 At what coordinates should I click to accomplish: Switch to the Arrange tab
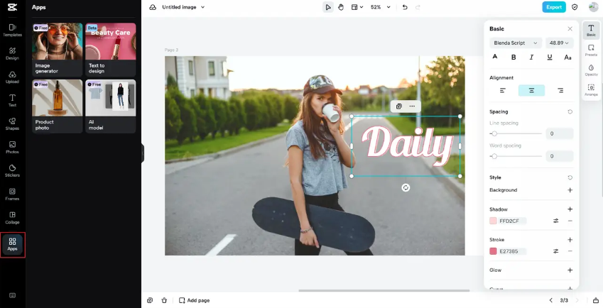click(x=591, y=90)
